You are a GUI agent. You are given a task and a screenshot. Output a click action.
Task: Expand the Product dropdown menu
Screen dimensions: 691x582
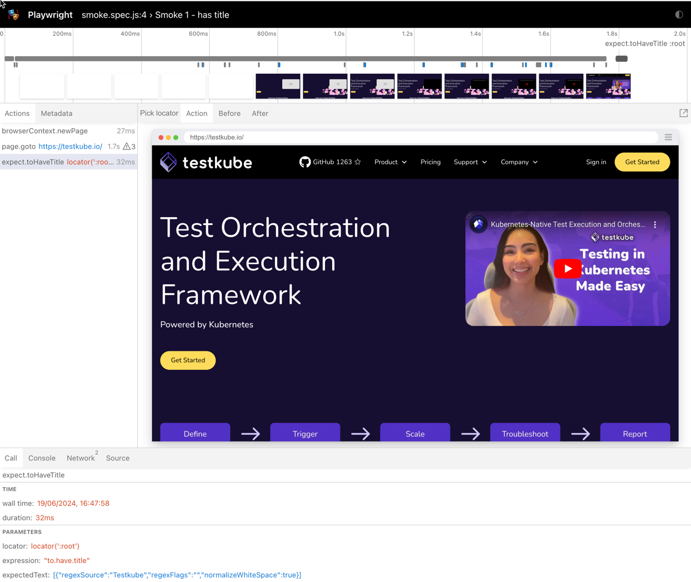[390, 162]
